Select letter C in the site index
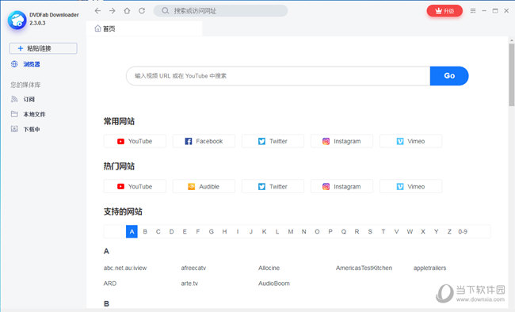 coord(158,231)
